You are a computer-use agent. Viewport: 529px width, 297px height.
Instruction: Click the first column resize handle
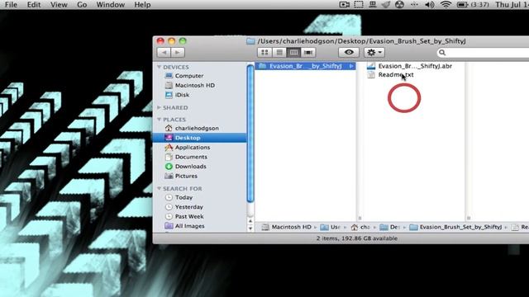[x=360, y=218]
